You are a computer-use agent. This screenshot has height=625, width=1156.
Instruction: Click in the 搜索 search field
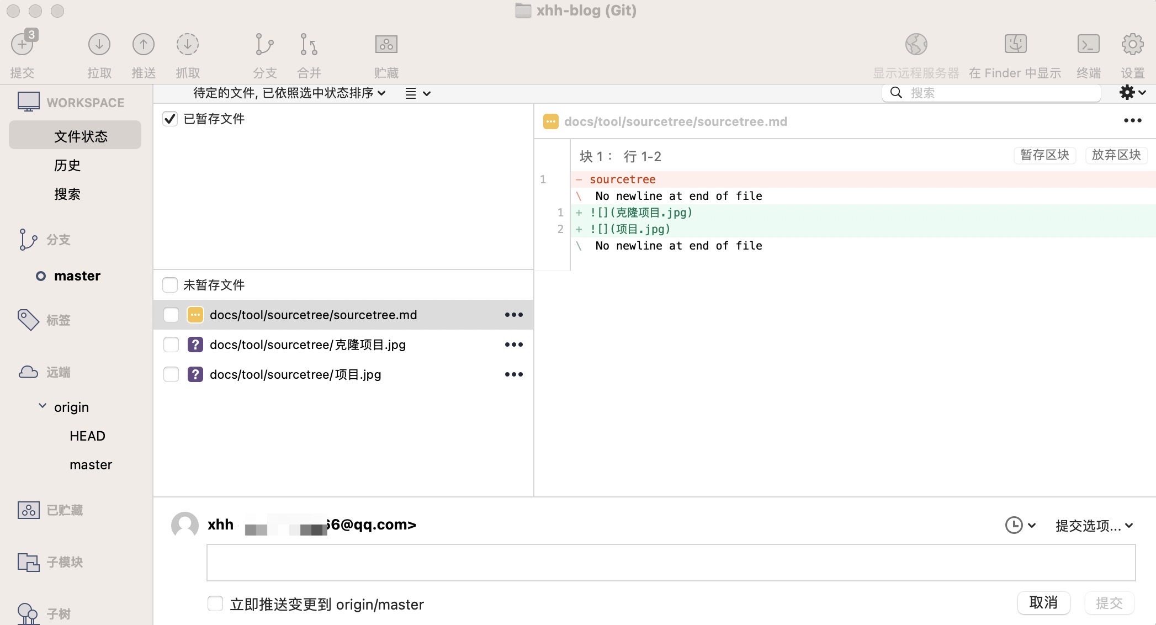[991, 93]
